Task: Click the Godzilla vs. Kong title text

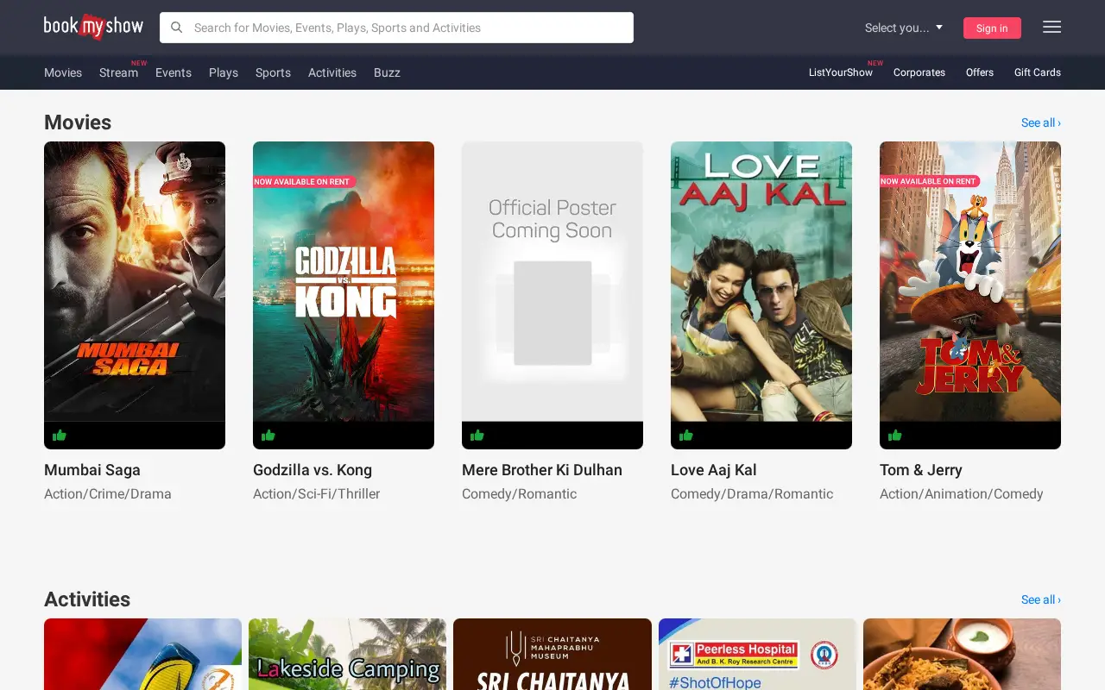Action: click(x=313, y=470)
